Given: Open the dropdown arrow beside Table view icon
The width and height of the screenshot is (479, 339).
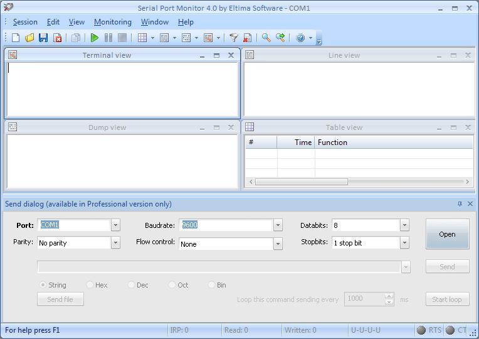Looking at the screenshot, I should coord(152,38).
